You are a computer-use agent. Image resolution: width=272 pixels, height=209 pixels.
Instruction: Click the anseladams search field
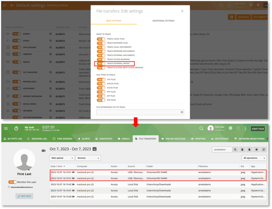click(x=222, y=150)
